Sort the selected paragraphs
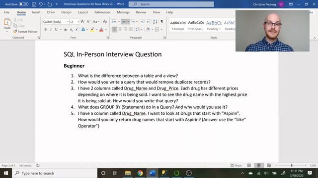This screenshot has width=318, height=178. [x=155, y=22]
